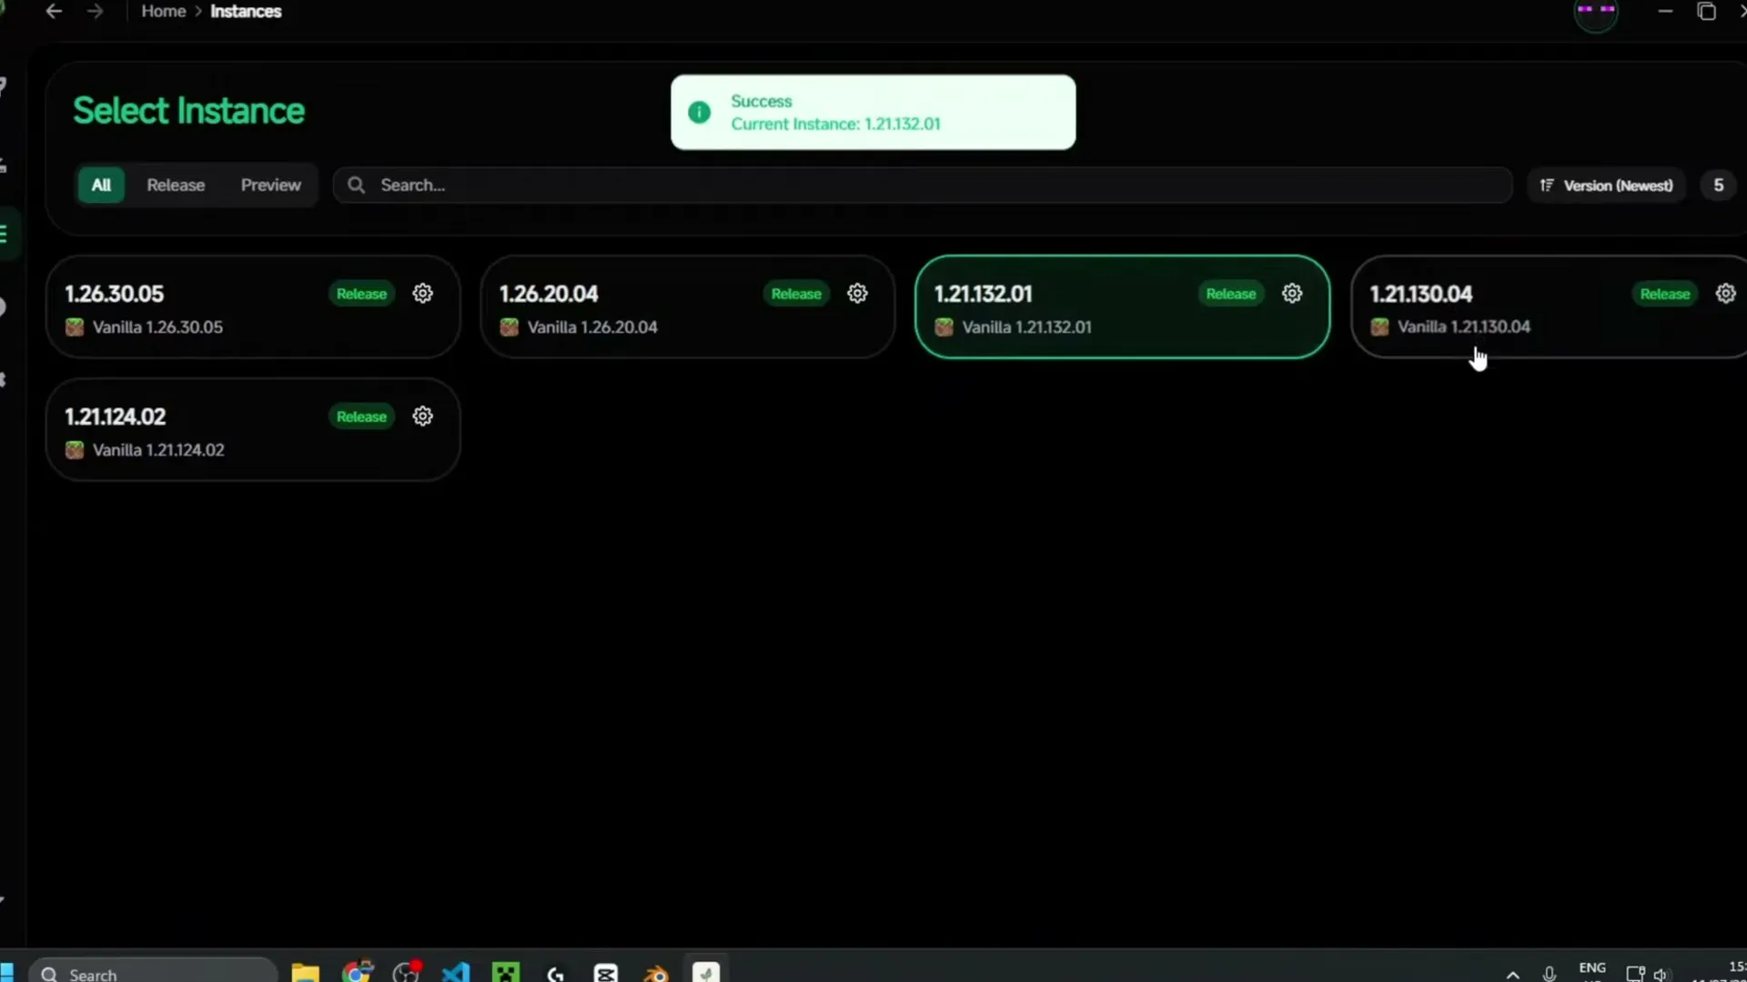Select the 1.21.130.04 instance card
This screenshot has width=1747, height=982.
[x=1549, y=306]
